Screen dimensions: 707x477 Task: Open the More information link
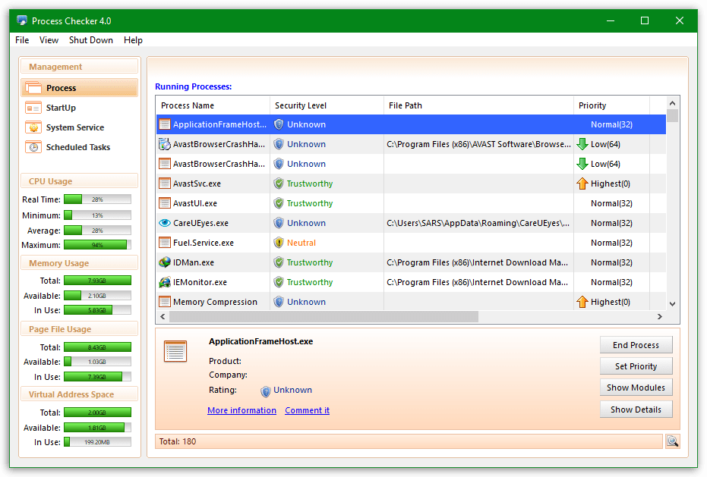(x=241, y=410)
